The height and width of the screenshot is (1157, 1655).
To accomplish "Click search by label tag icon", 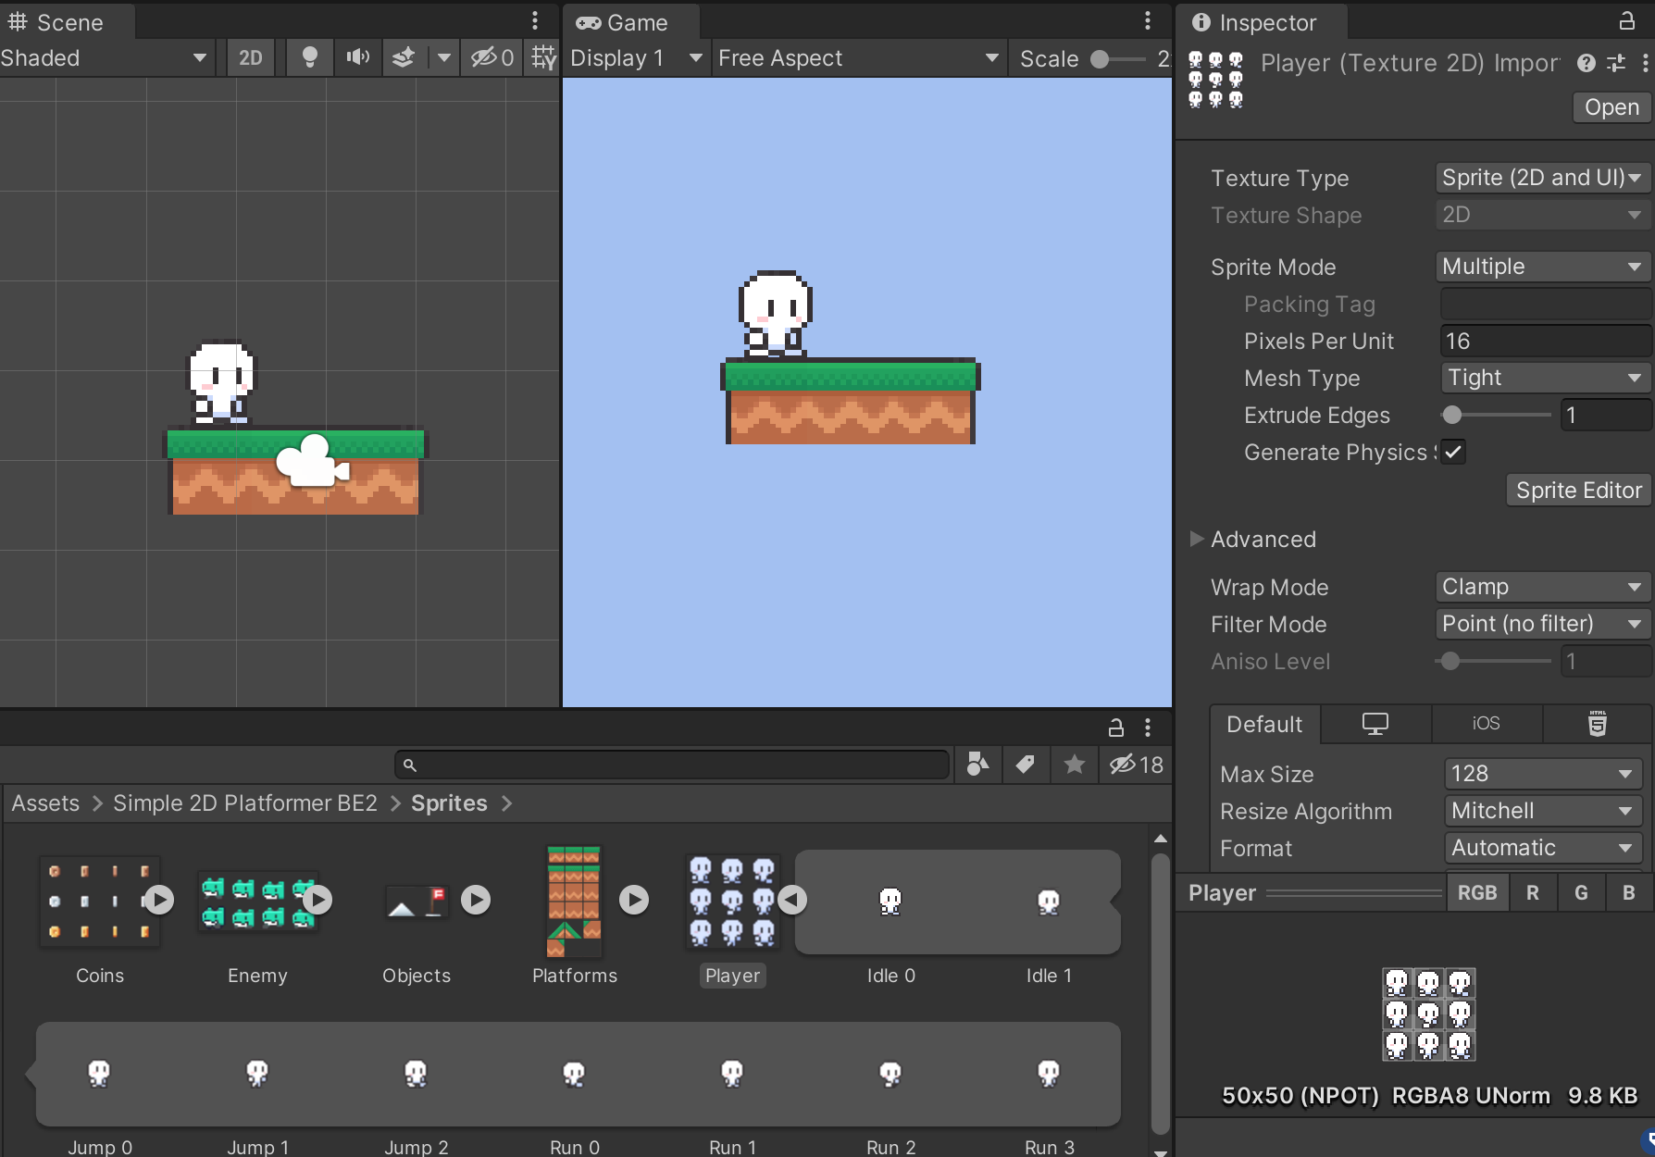I will pos(1026,765).
